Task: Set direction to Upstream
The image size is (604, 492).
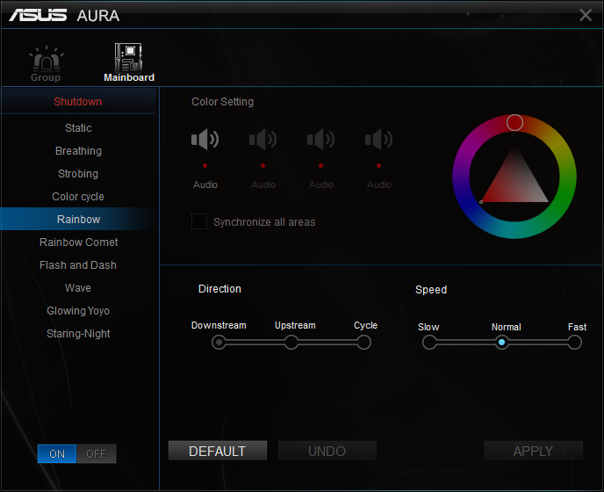Action: click(x=291, y=343)
